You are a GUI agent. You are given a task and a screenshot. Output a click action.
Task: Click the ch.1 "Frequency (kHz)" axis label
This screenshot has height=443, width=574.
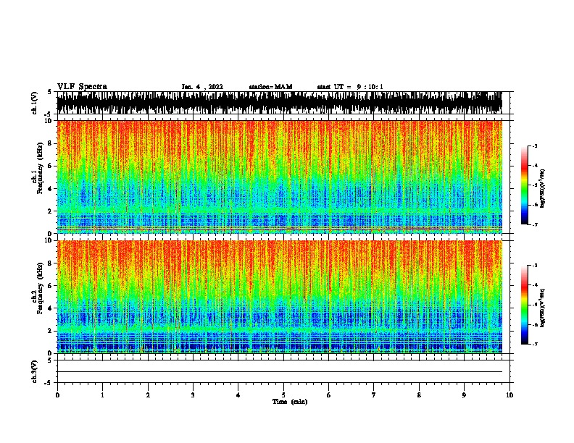40,169
